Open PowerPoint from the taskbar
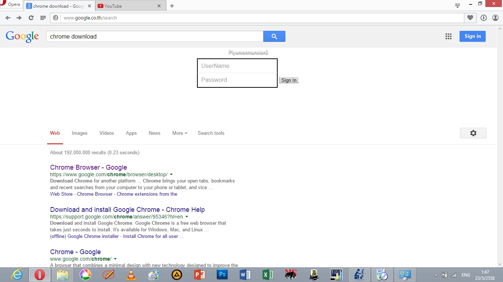 pos(200,275)
